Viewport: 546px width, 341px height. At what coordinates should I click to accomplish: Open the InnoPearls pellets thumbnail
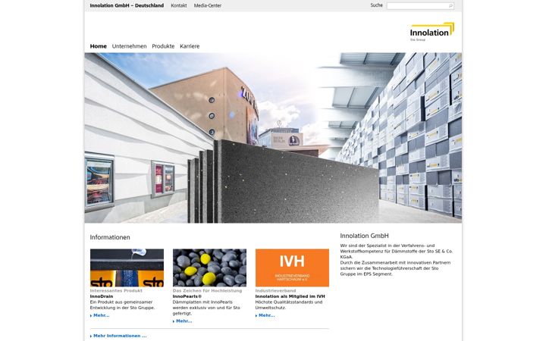coord(209,267)
